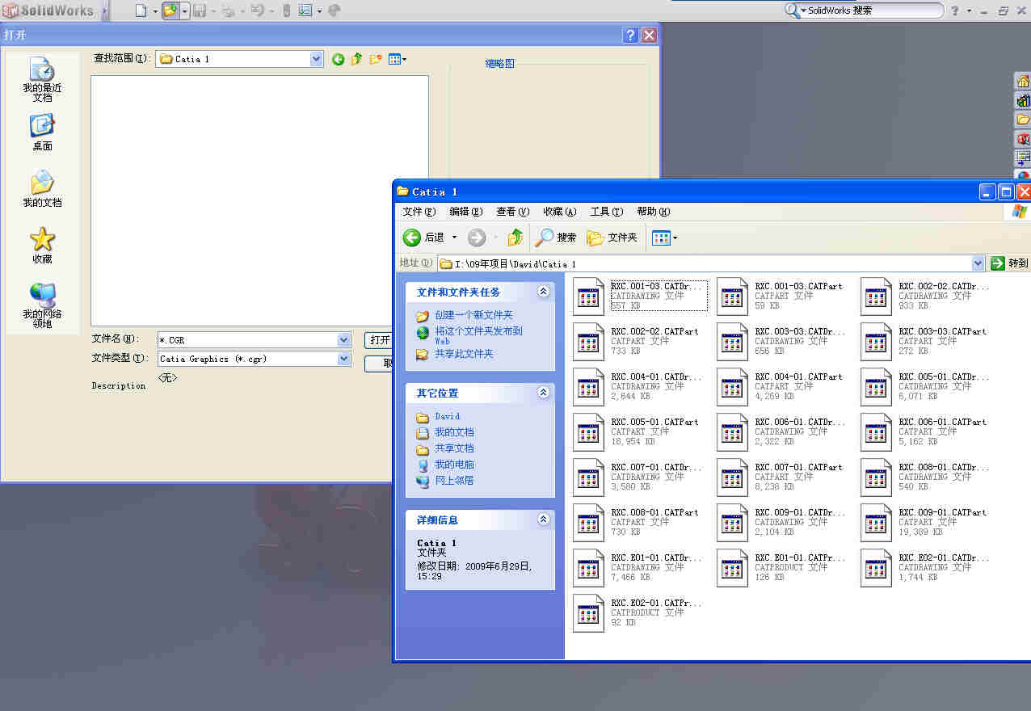This screenshot has height=711, width=1031.
Task: Click the 转到 Go button
Action: tap(1010, 263)
